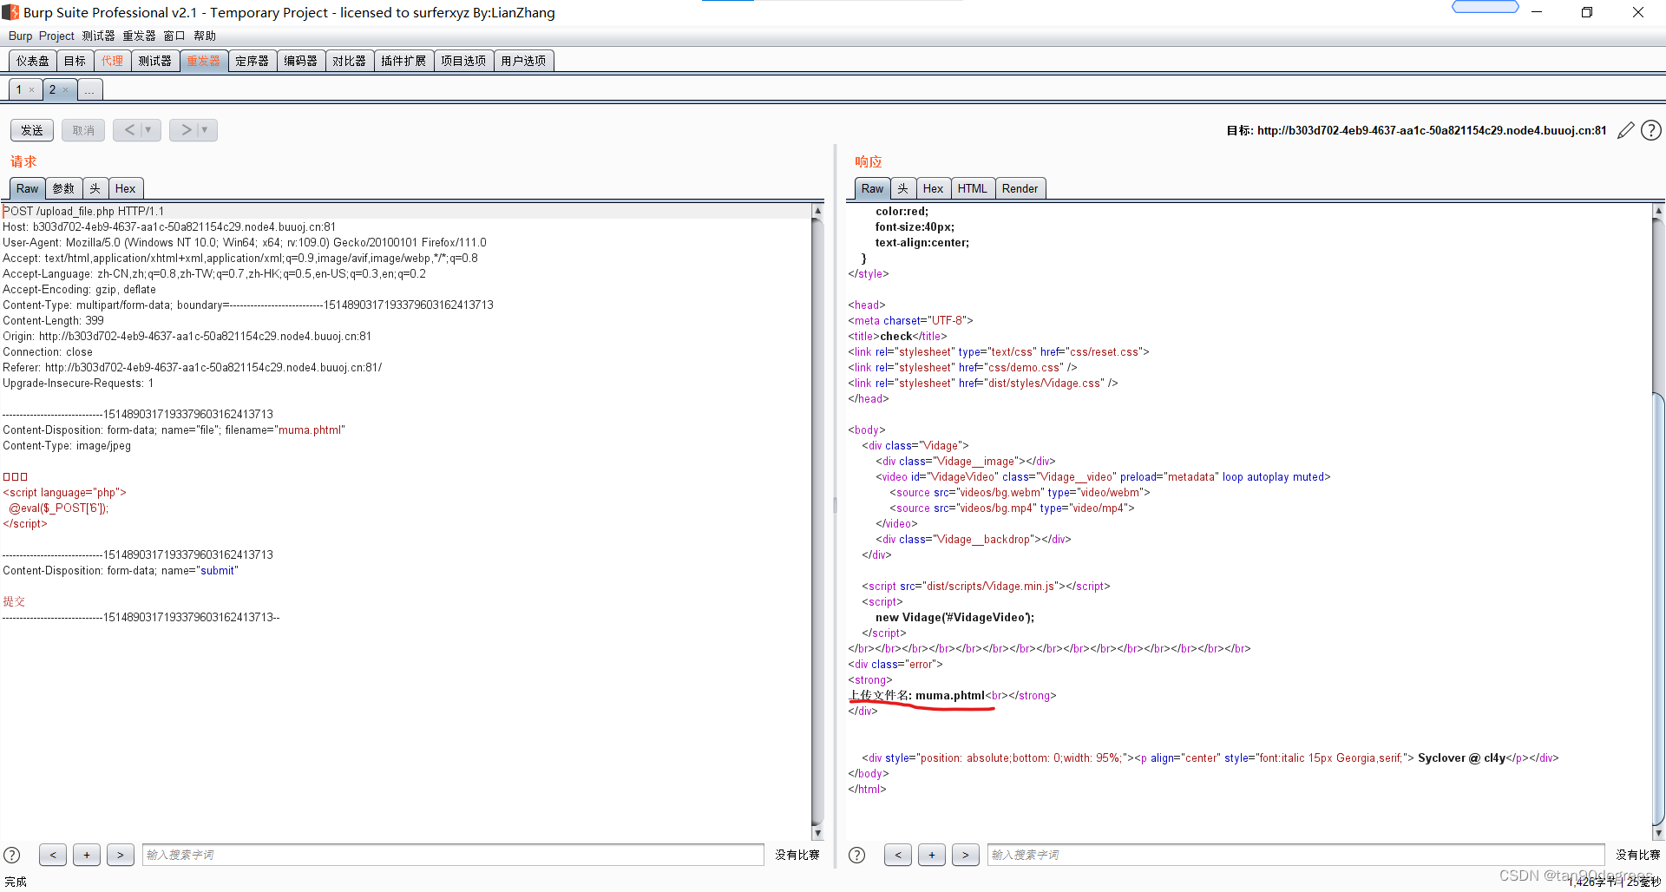Click filename value muma.phtml in request
1666x892 pixels.
[x=309, y=430]
